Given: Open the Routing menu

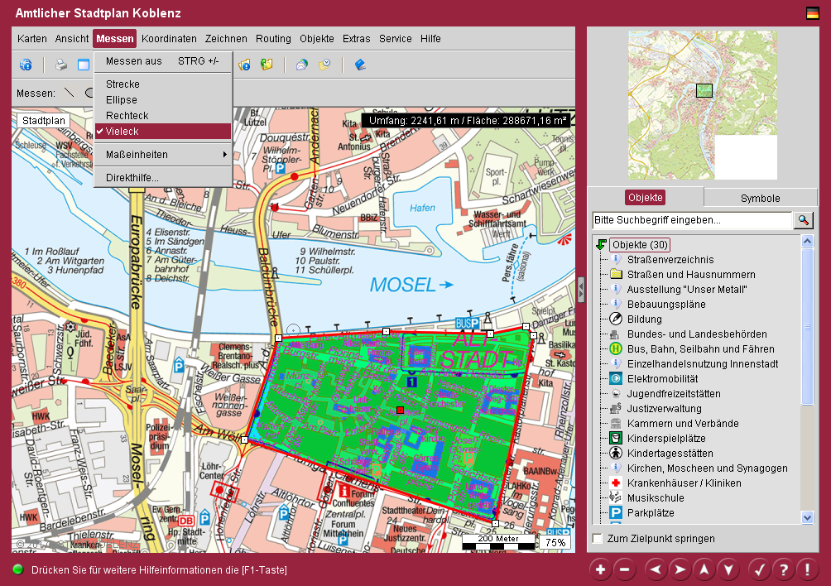Looking at the screenshot, I should 273,39.
